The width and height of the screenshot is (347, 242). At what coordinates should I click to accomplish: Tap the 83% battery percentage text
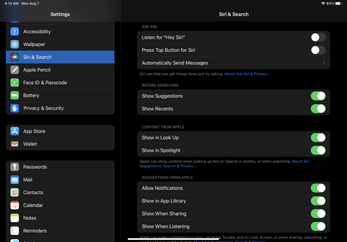pos(330,3)
